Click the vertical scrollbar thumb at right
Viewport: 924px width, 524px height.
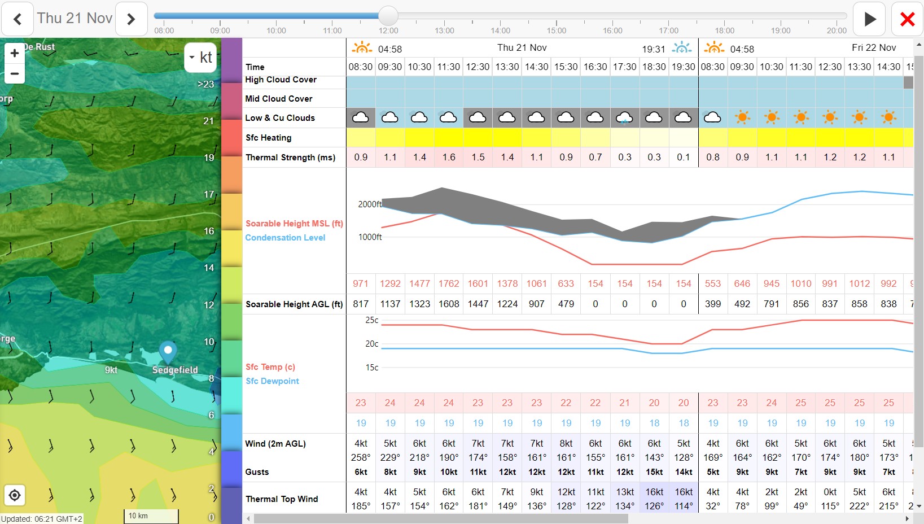click(x=919, y=251)
